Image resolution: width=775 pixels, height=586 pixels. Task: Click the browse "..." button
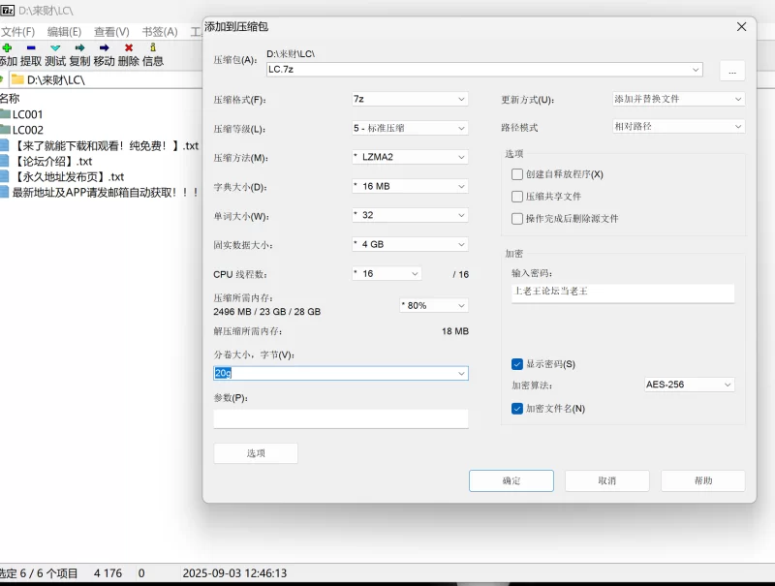732,71
